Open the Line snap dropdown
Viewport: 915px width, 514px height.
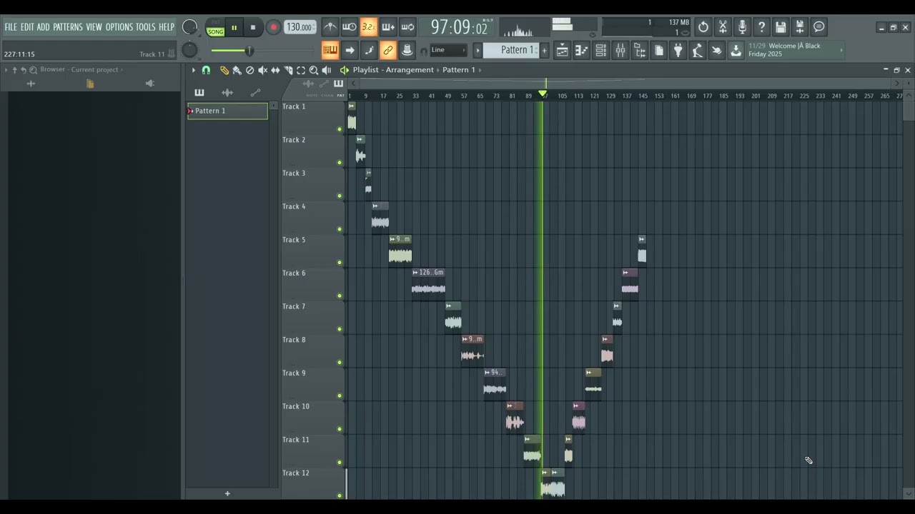click(448, 50)
